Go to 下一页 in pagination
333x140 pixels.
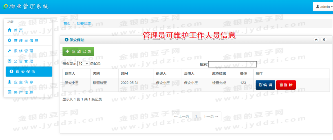click(211, 116)
